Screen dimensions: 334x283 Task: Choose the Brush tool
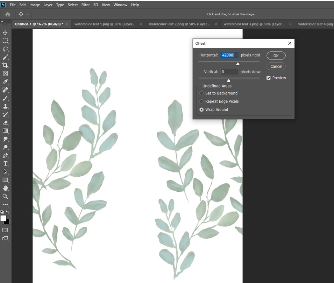[5, 98]
